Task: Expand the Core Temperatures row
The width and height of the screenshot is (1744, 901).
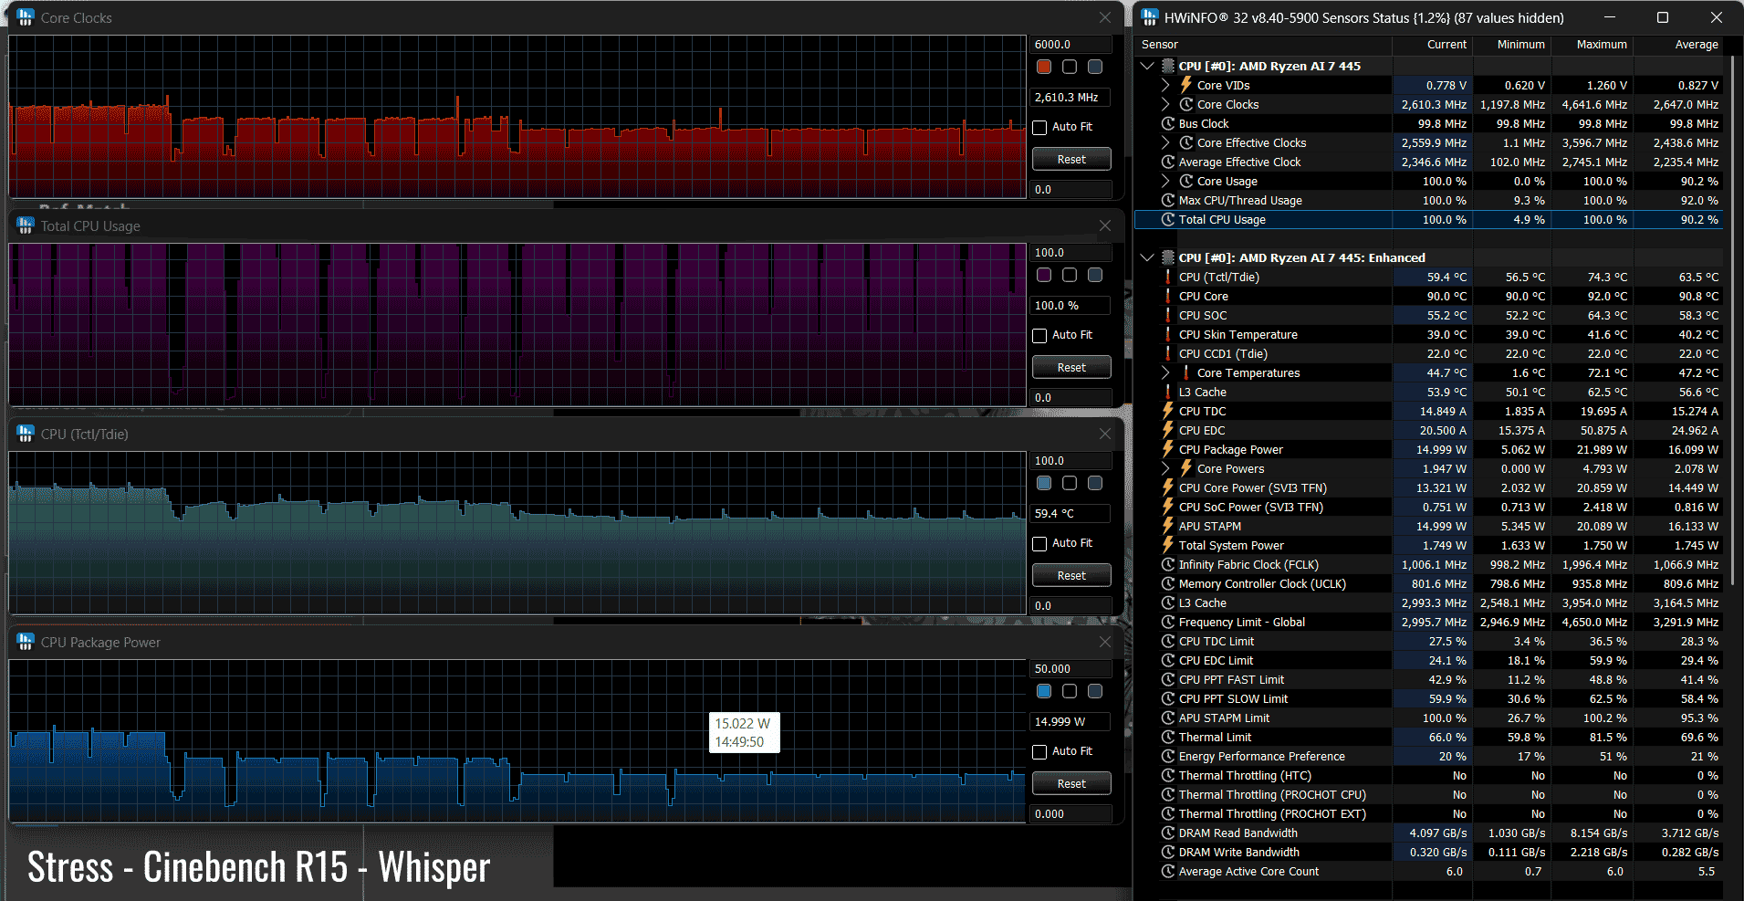Action: pos(1165,372)
